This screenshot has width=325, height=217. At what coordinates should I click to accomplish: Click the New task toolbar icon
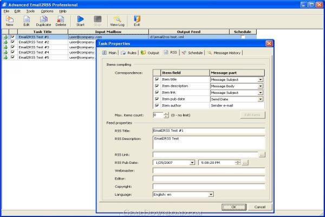10,21
